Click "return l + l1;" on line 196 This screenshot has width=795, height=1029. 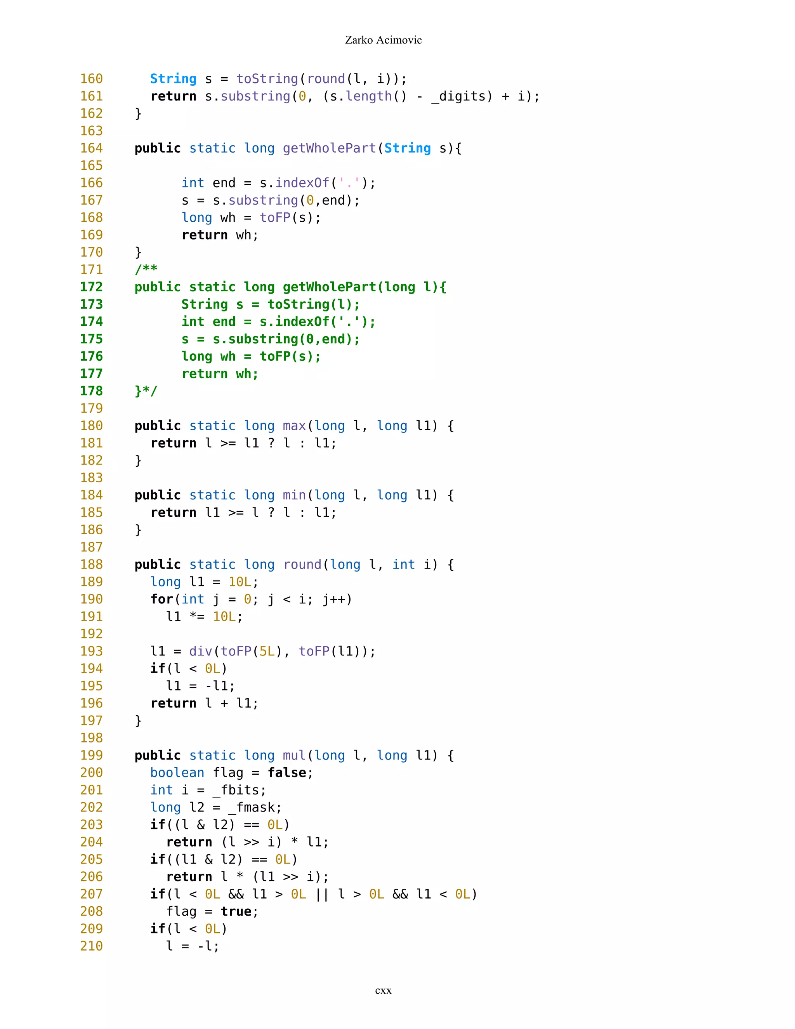tap(205, 704)
